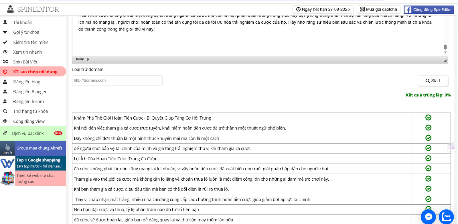Click eye icon beside Cộng đồng View
Screen dimensions: 458x224
click(5, 121)
